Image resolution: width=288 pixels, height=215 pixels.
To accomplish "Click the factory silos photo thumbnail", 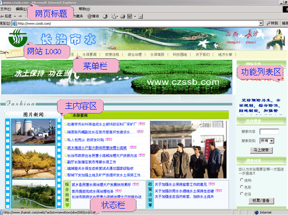I will (x=34, y=132).
